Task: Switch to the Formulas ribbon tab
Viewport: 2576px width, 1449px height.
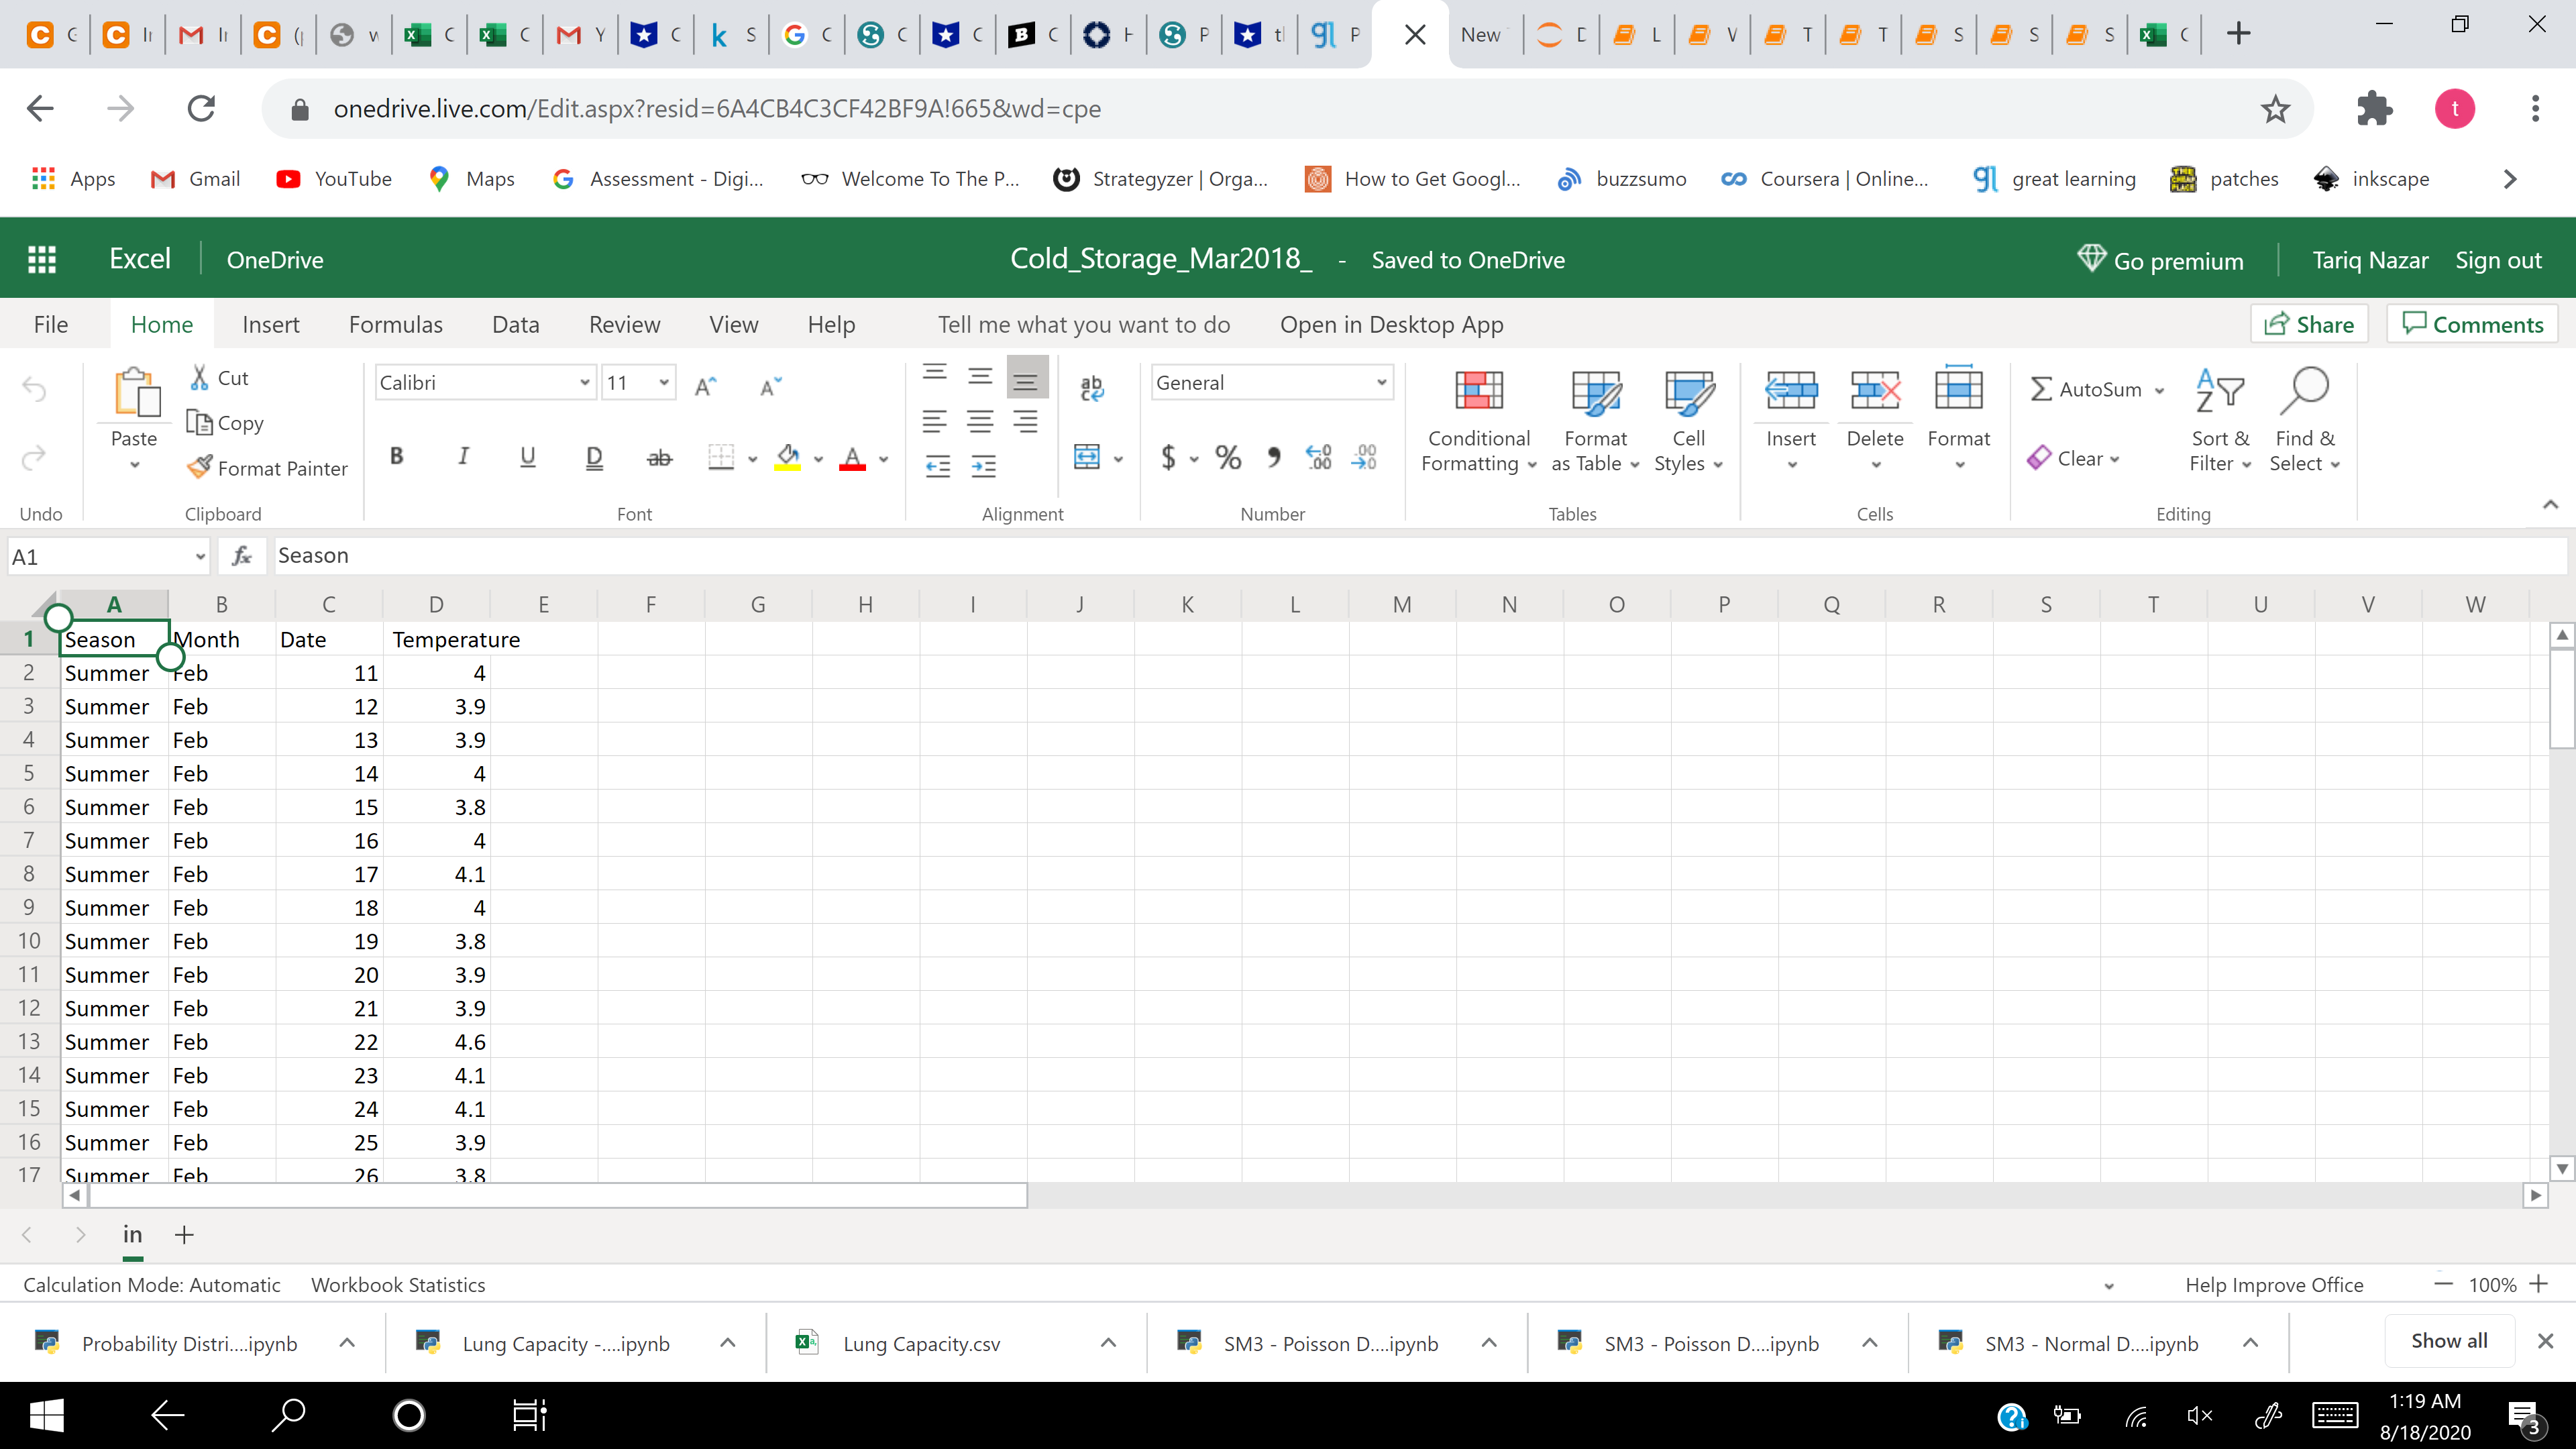Action: pos(395,324)
